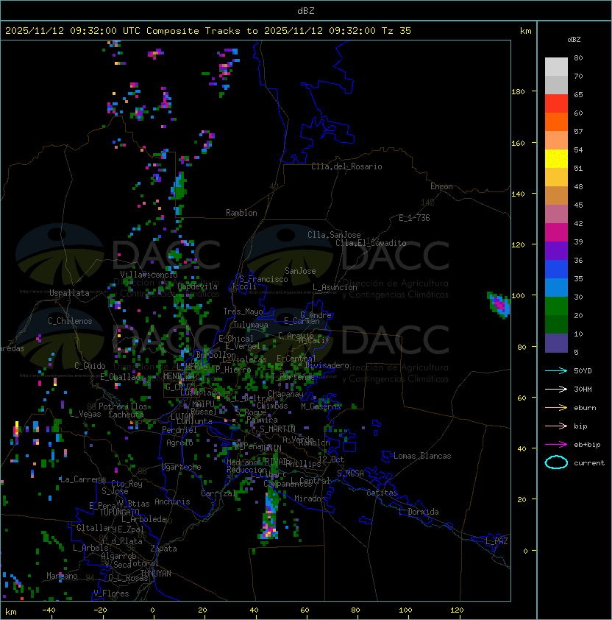
Task: Click the 'Mirador' map label
Action: click(x=310, y=499)
